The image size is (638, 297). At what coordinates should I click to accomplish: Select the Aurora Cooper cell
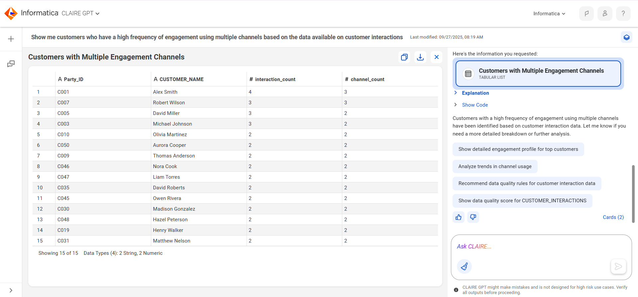(199, 145)
